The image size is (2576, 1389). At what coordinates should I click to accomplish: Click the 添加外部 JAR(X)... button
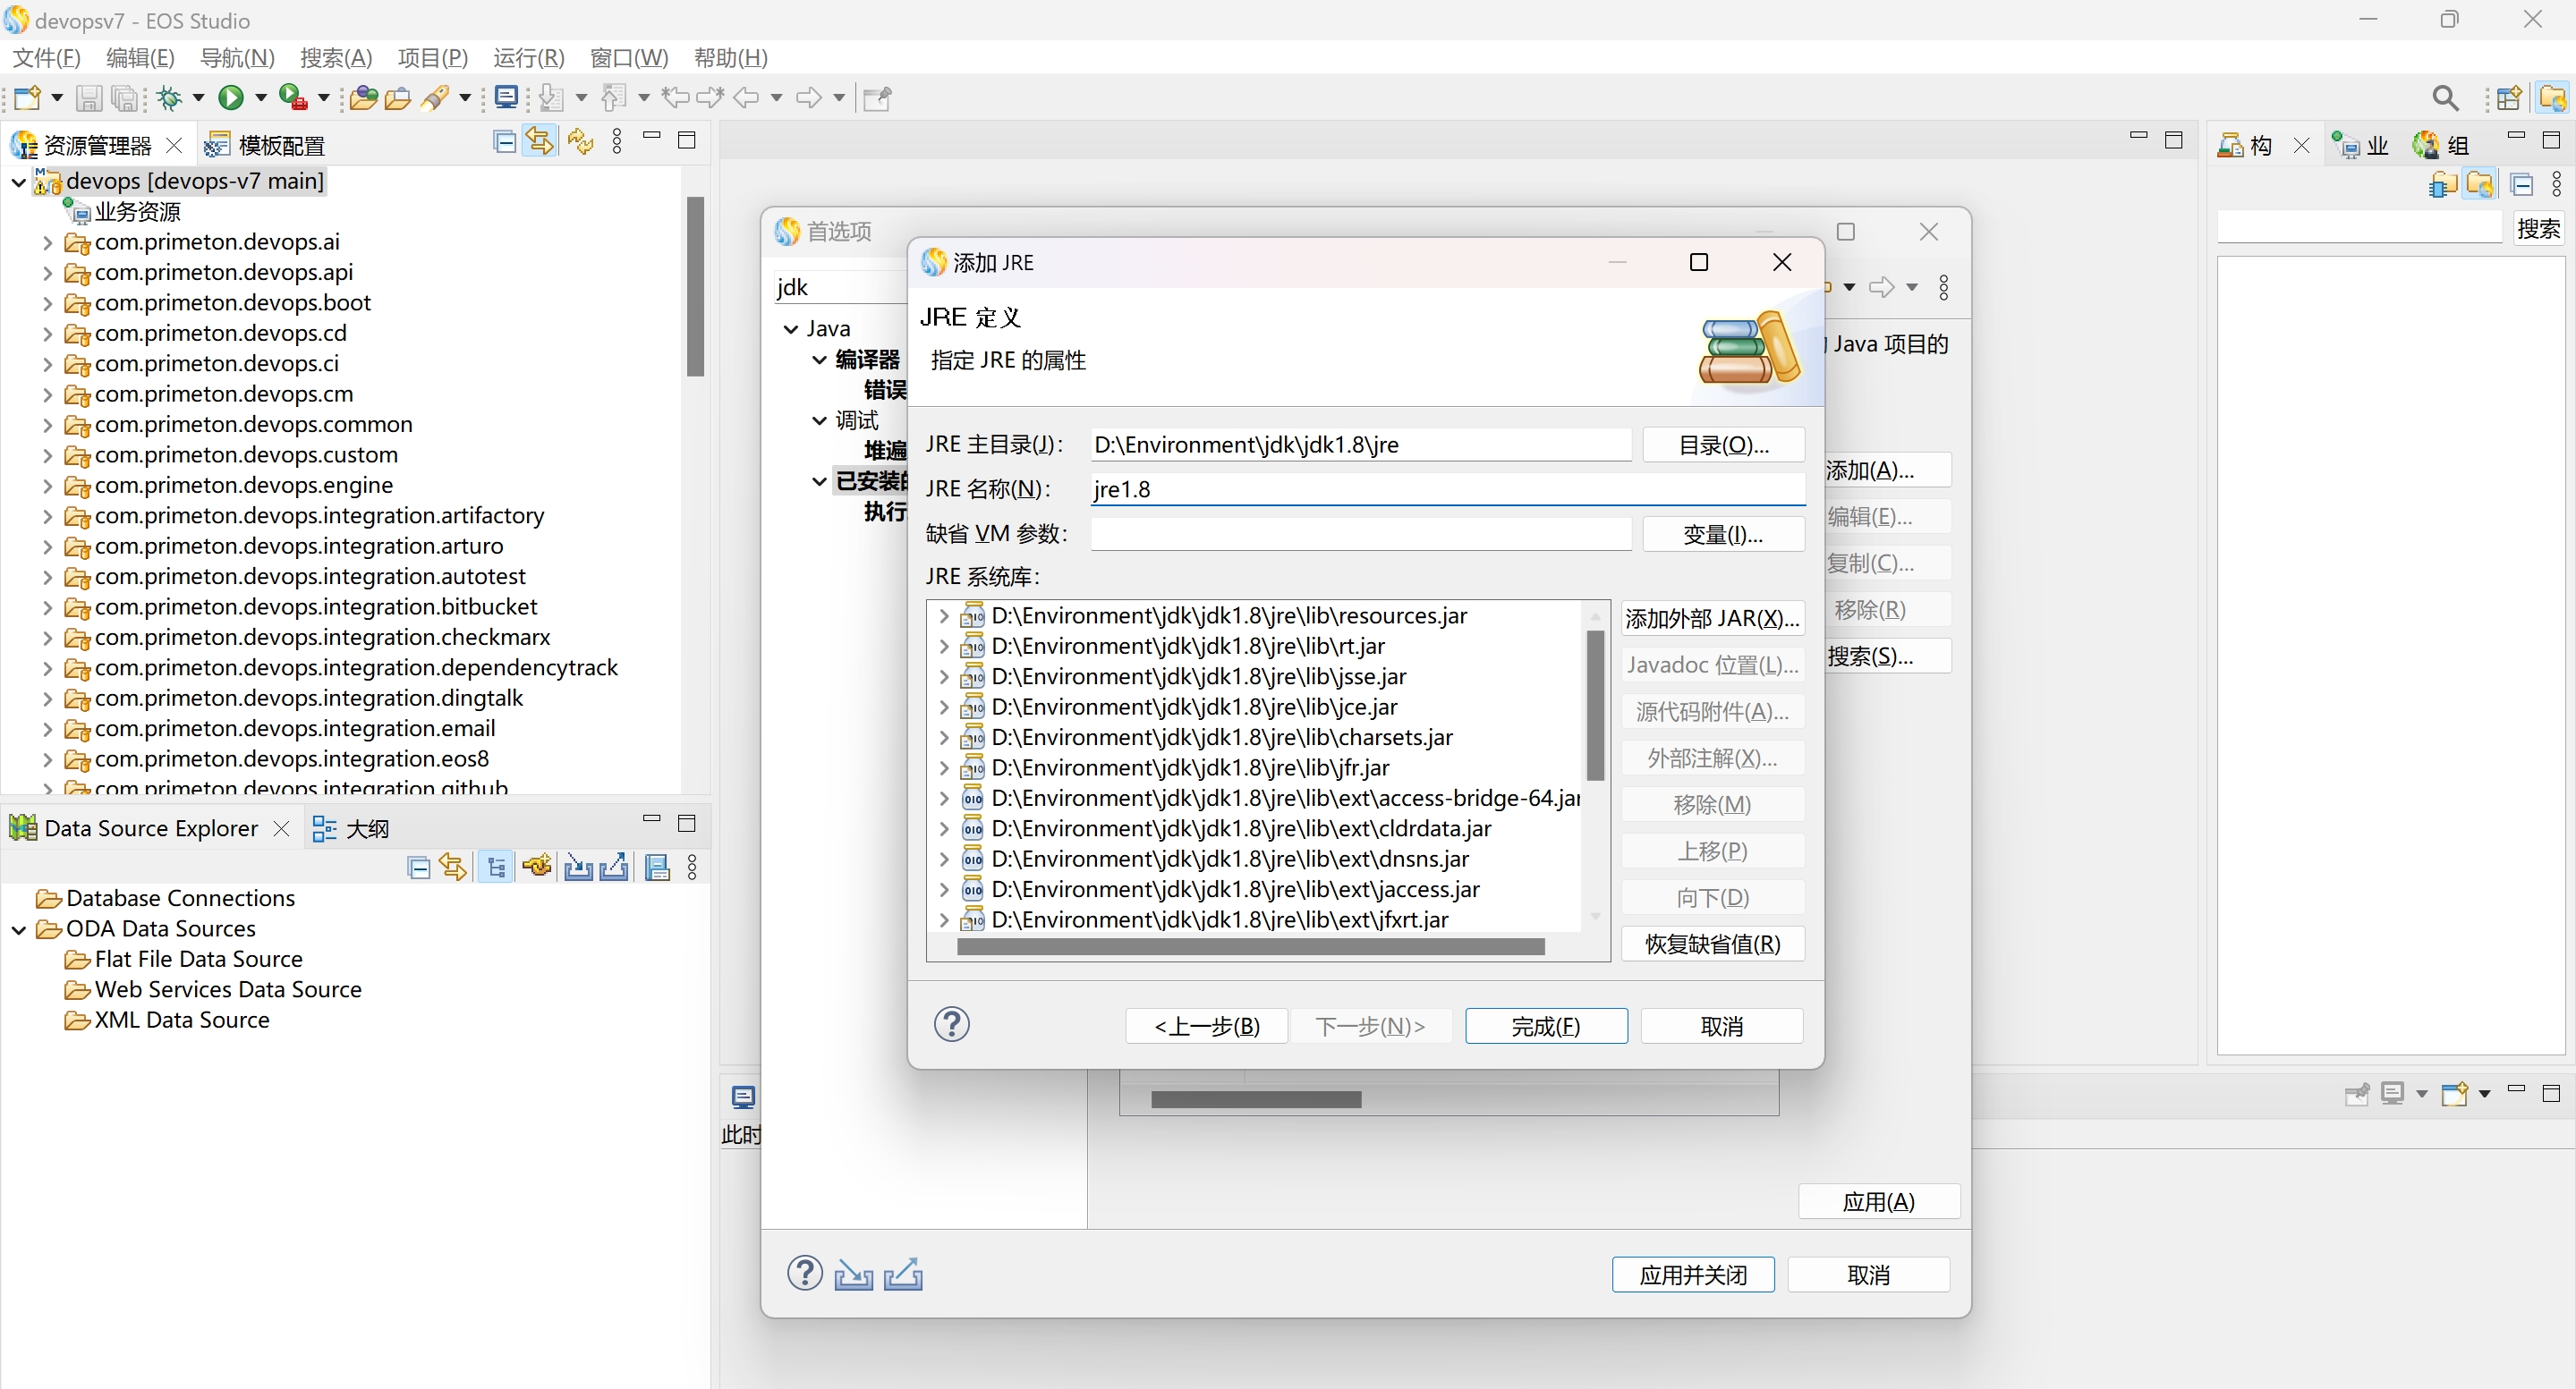click(1711, 619)
